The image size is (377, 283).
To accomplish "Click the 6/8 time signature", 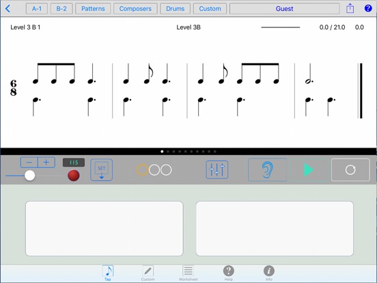I will (14, 87).
